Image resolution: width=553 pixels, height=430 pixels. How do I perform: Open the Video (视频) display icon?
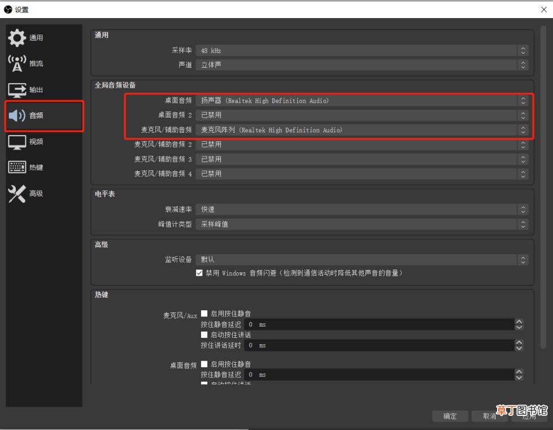point(17,142)
